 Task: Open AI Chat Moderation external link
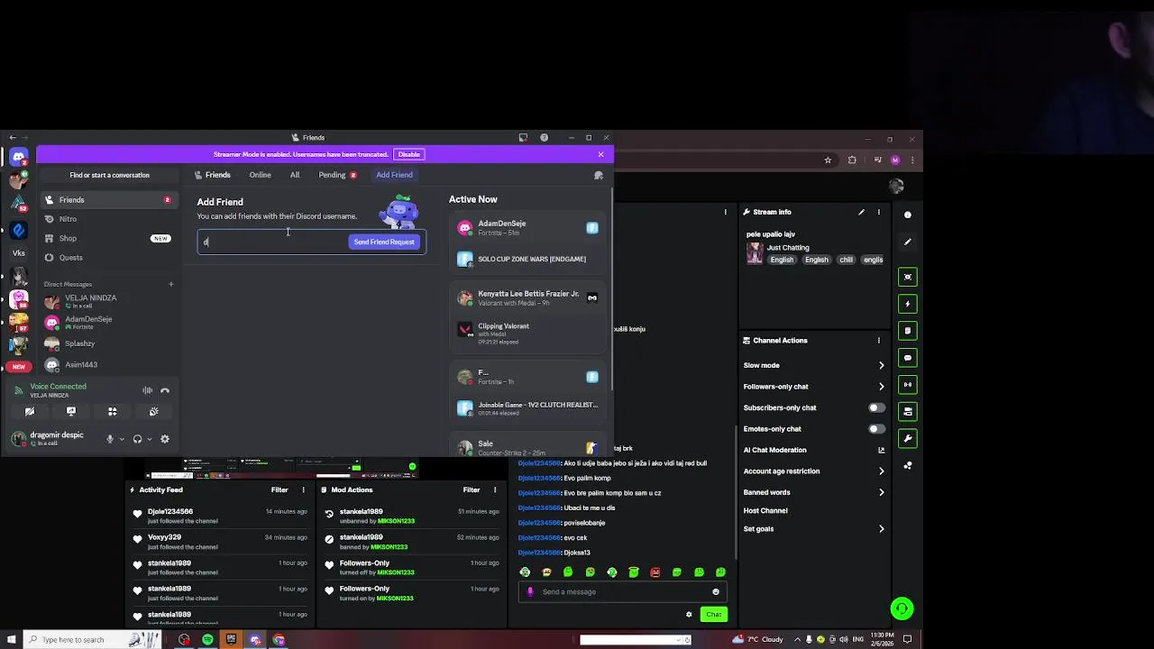point(881,450)
